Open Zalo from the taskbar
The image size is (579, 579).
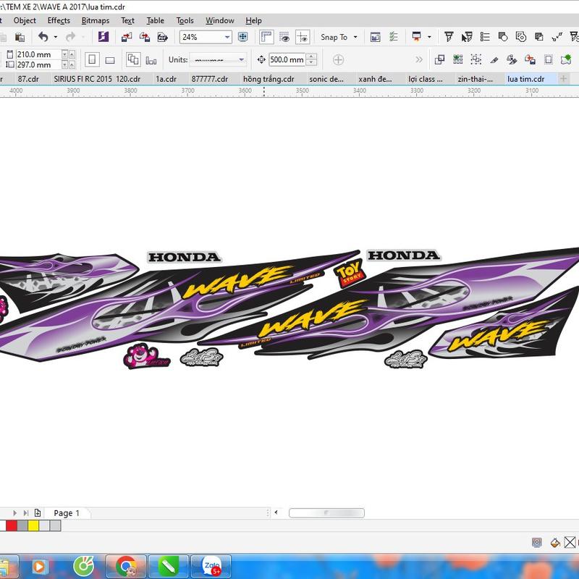pos(211,567)
